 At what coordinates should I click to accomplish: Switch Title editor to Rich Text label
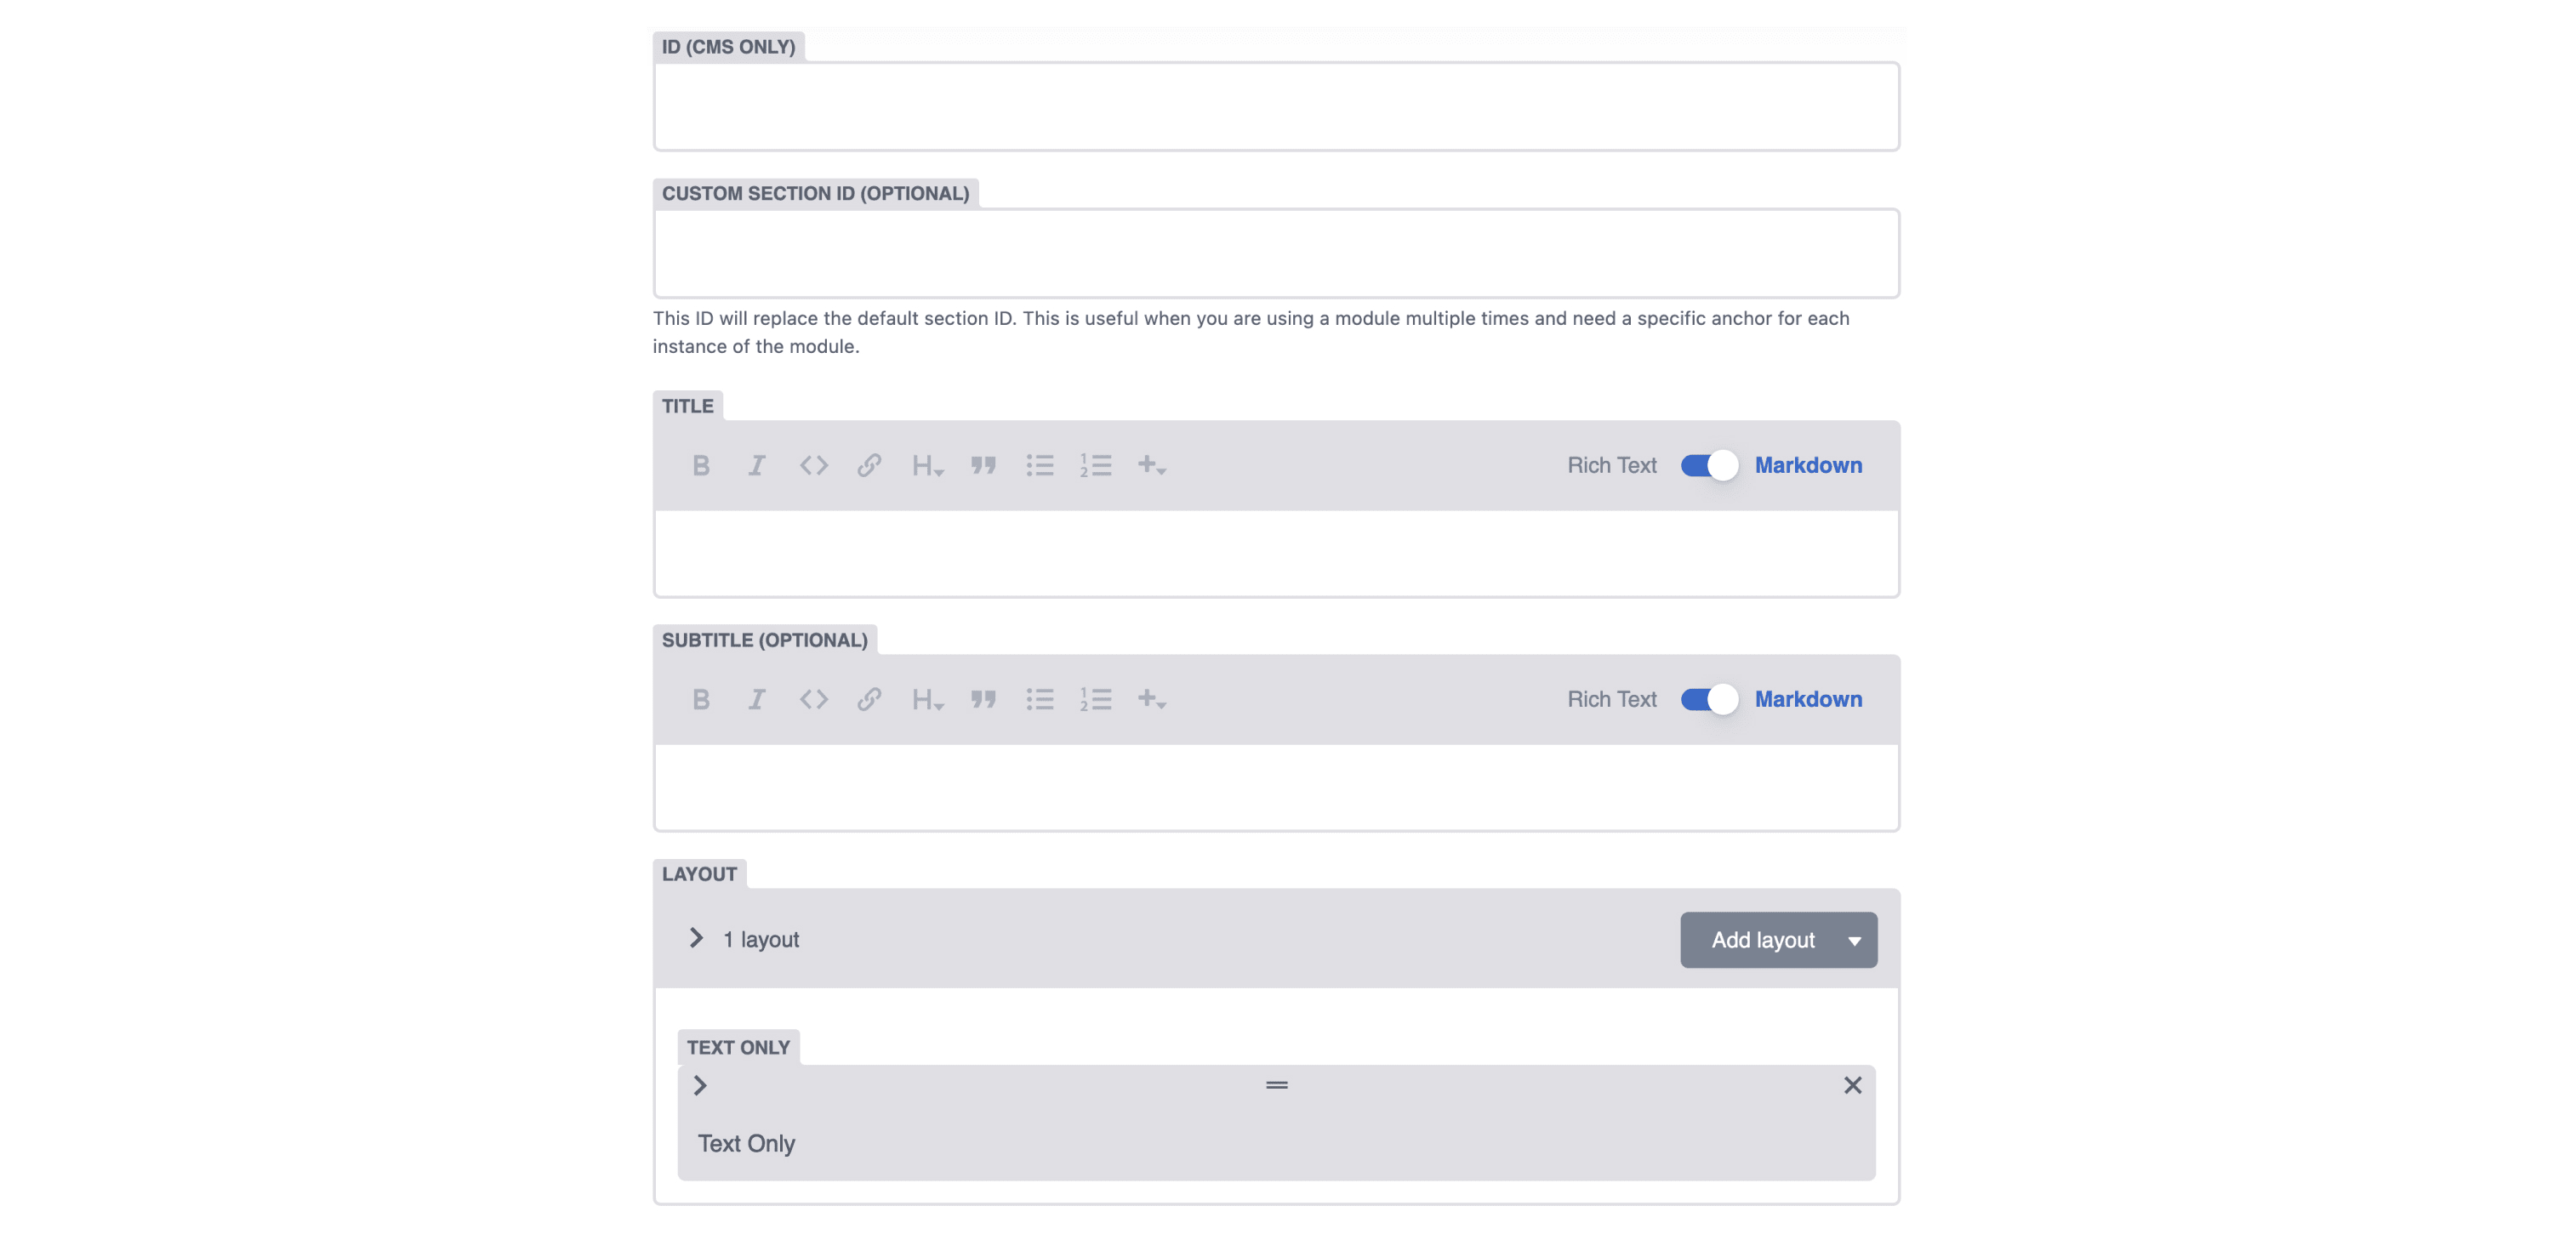point(1611,465)
